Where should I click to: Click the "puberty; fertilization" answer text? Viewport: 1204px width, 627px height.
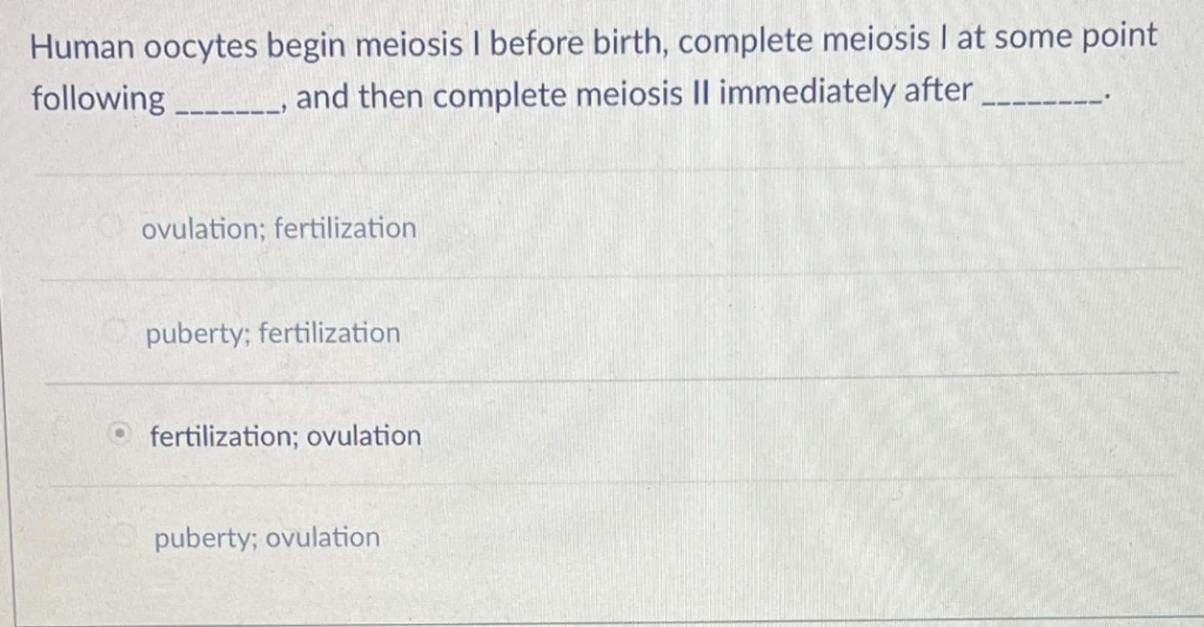click(x=273, y=333)
